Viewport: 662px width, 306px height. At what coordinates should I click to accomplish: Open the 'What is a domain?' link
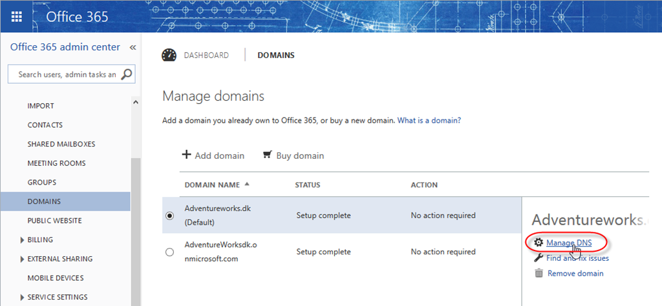click(429, 121)
